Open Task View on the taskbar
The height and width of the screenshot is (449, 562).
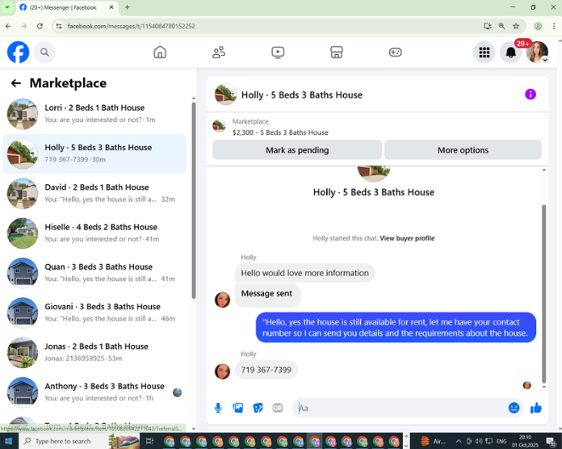coord(150,441)
